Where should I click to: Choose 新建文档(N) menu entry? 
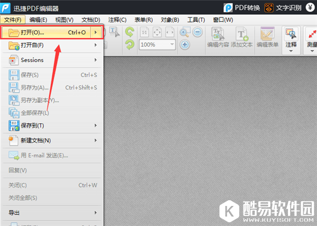pos(52,141)
